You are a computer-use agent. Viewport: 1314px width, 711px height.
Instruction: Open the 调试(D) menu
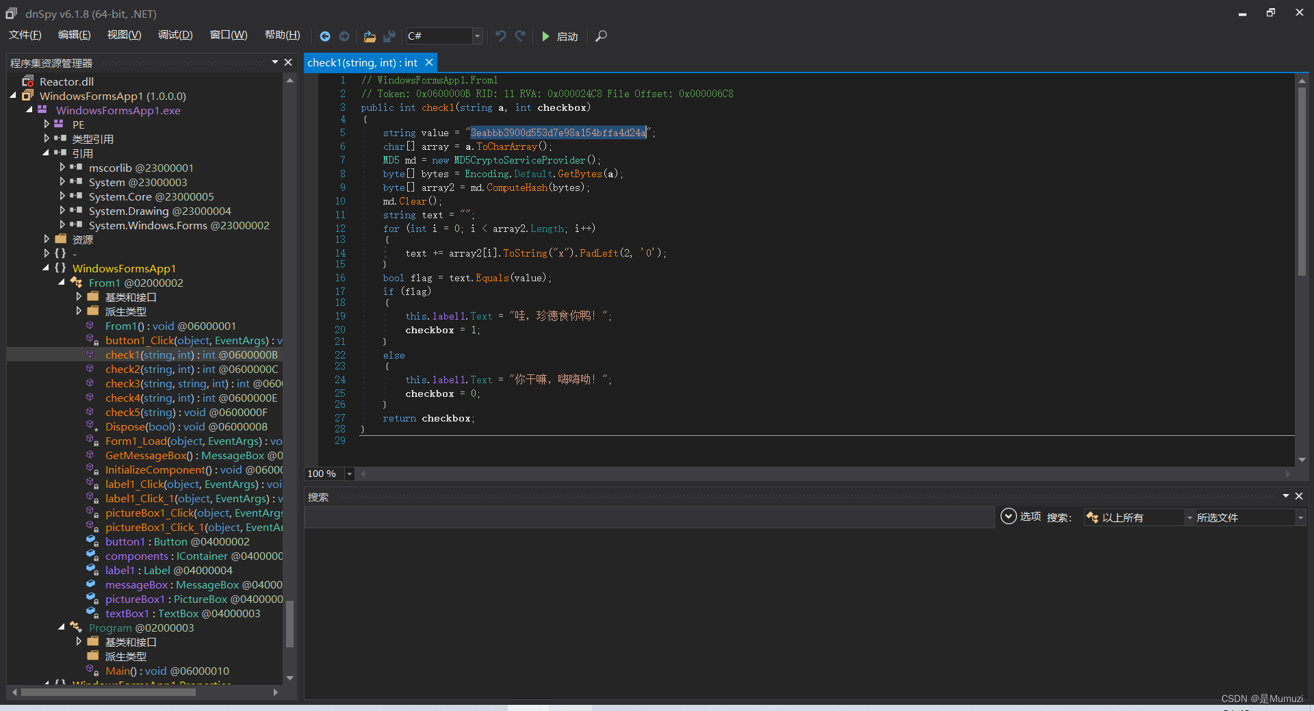(175, 35)
